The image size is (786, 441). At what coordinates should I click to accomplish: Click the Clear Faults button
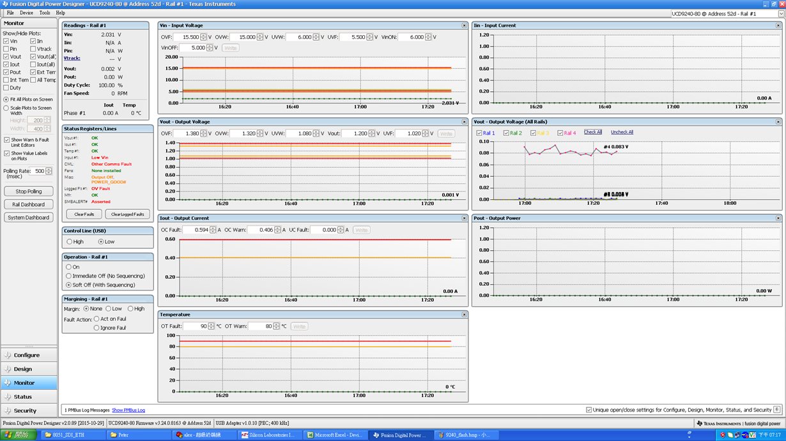pos(84,214)
